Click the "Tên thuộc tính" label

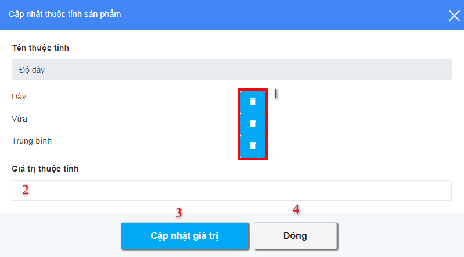click(41, 48)
